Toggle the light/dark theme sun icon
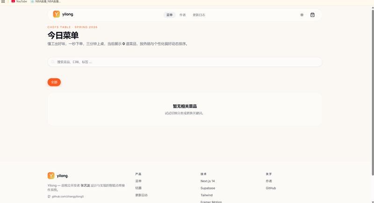 pyautogui.click(x=302, y=15)
